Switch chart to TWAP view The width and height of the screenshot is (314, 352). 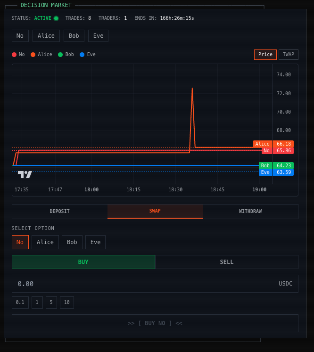[x=289, y=55]
